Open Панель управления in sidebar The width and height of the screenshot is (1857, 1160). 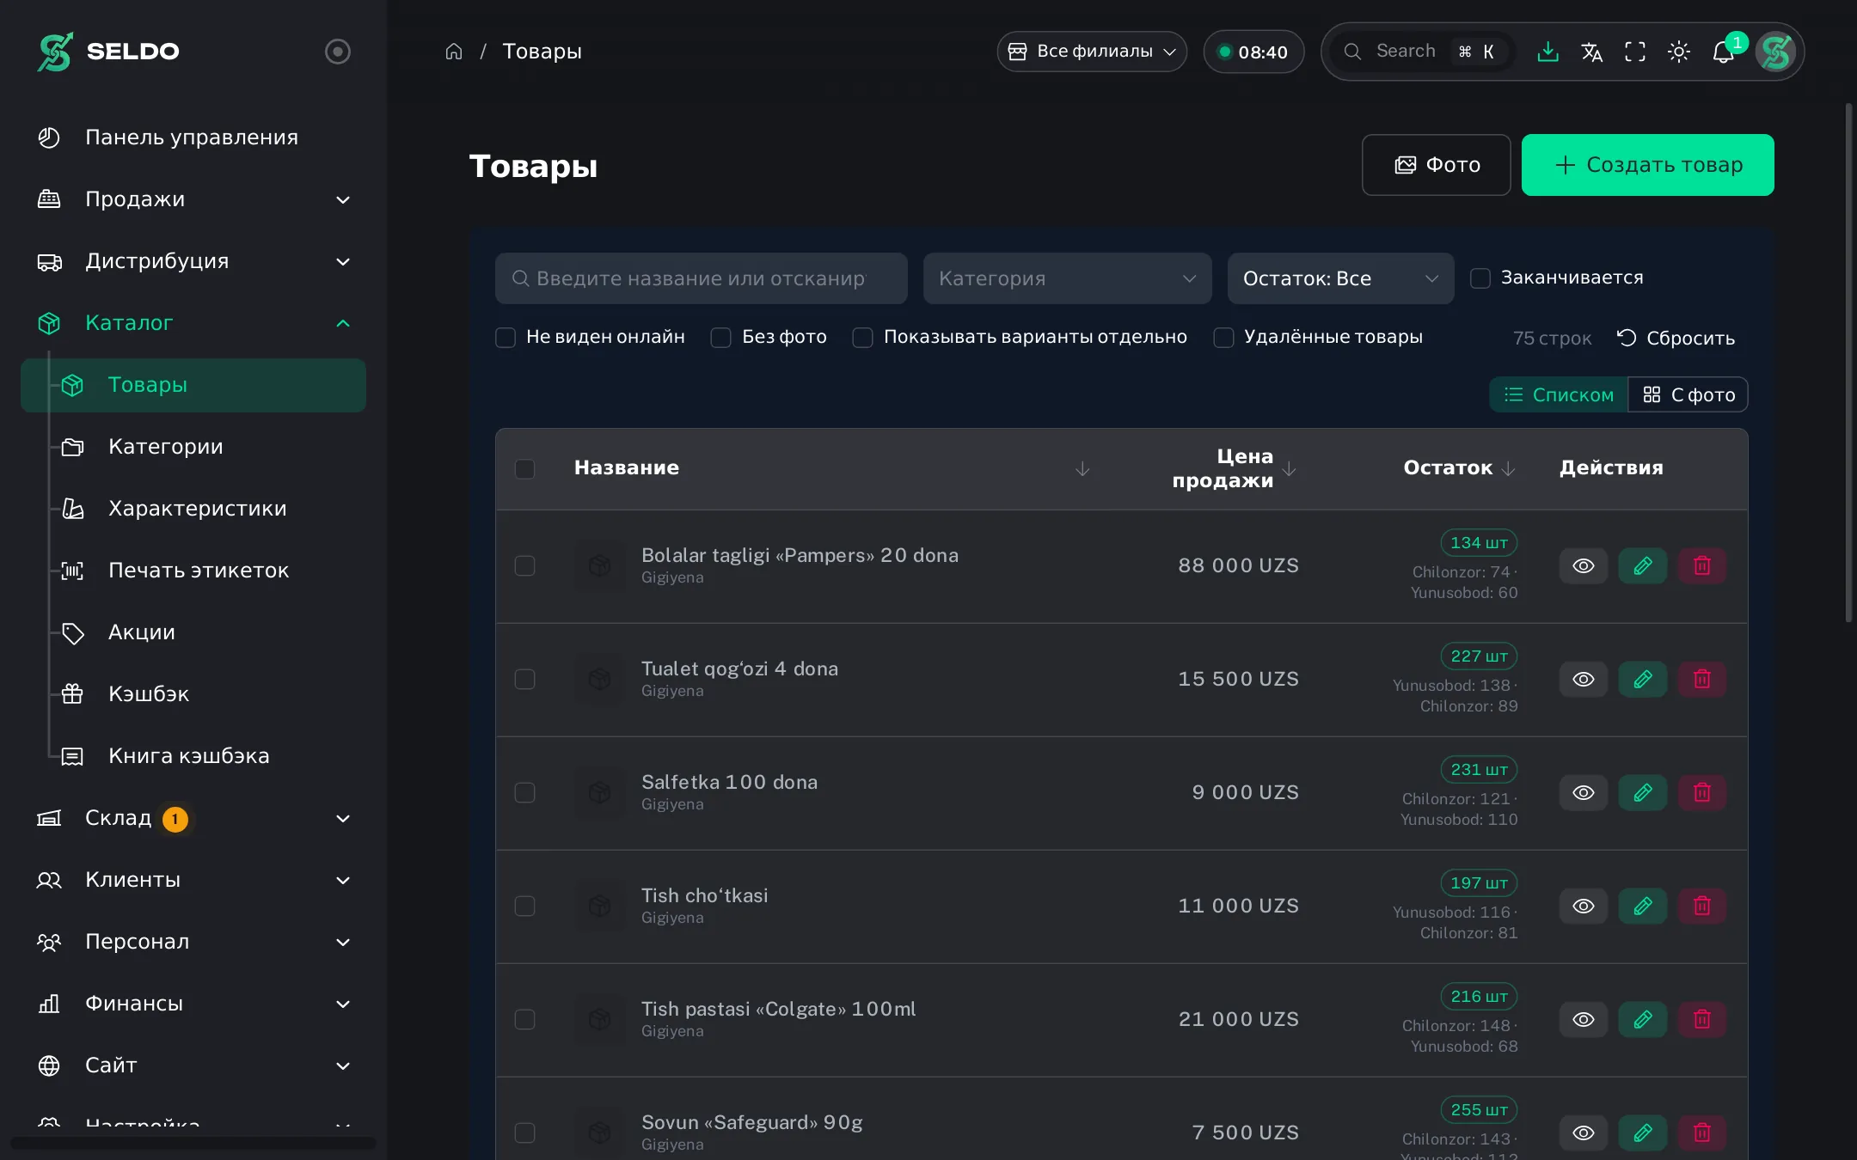193,137
